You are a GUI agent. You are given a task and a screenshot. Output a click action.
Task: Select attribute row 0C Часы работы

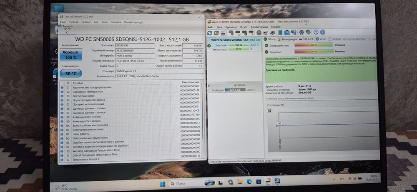pyautogui.click(x=130, y=134)
